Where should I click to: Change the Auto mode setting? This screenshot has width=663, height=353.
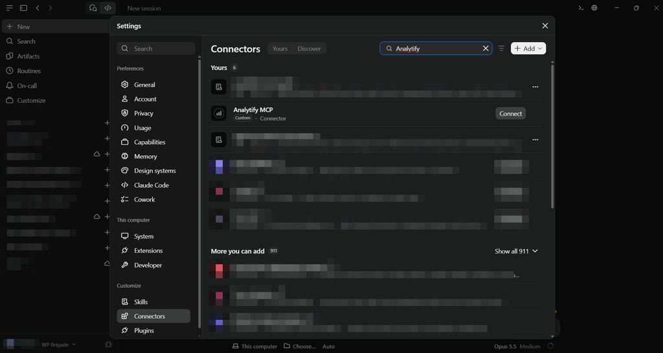328,347
